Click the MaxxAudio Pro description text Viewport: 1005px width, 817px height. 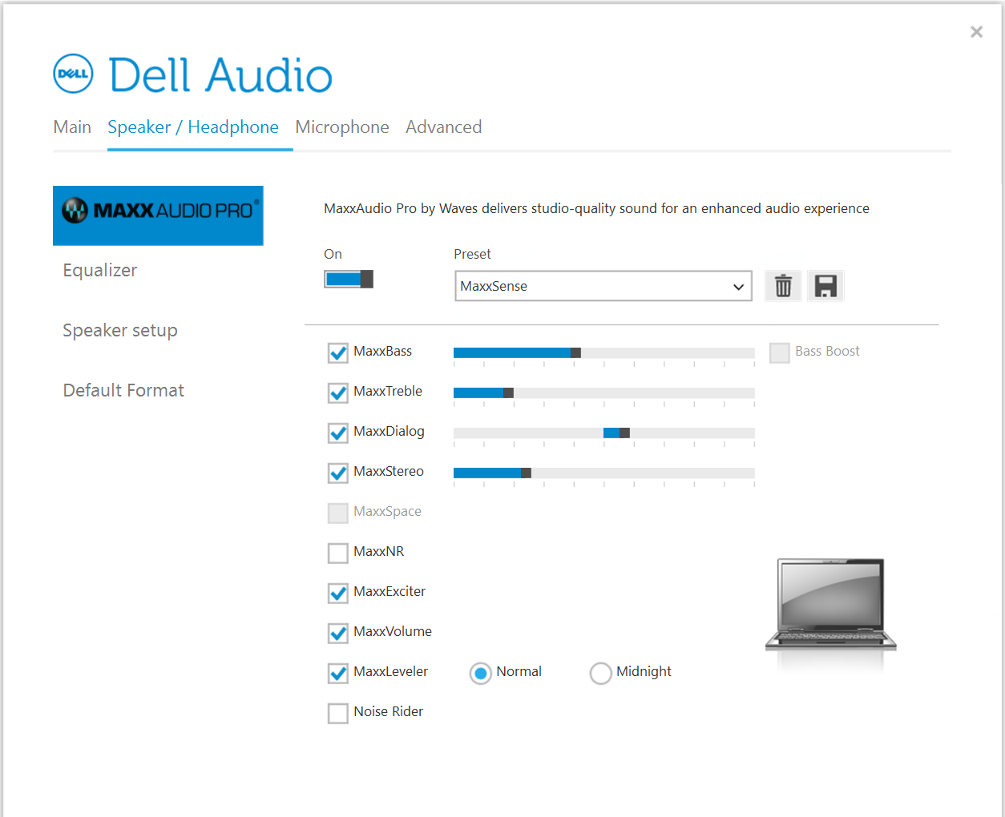click(596, 208)
